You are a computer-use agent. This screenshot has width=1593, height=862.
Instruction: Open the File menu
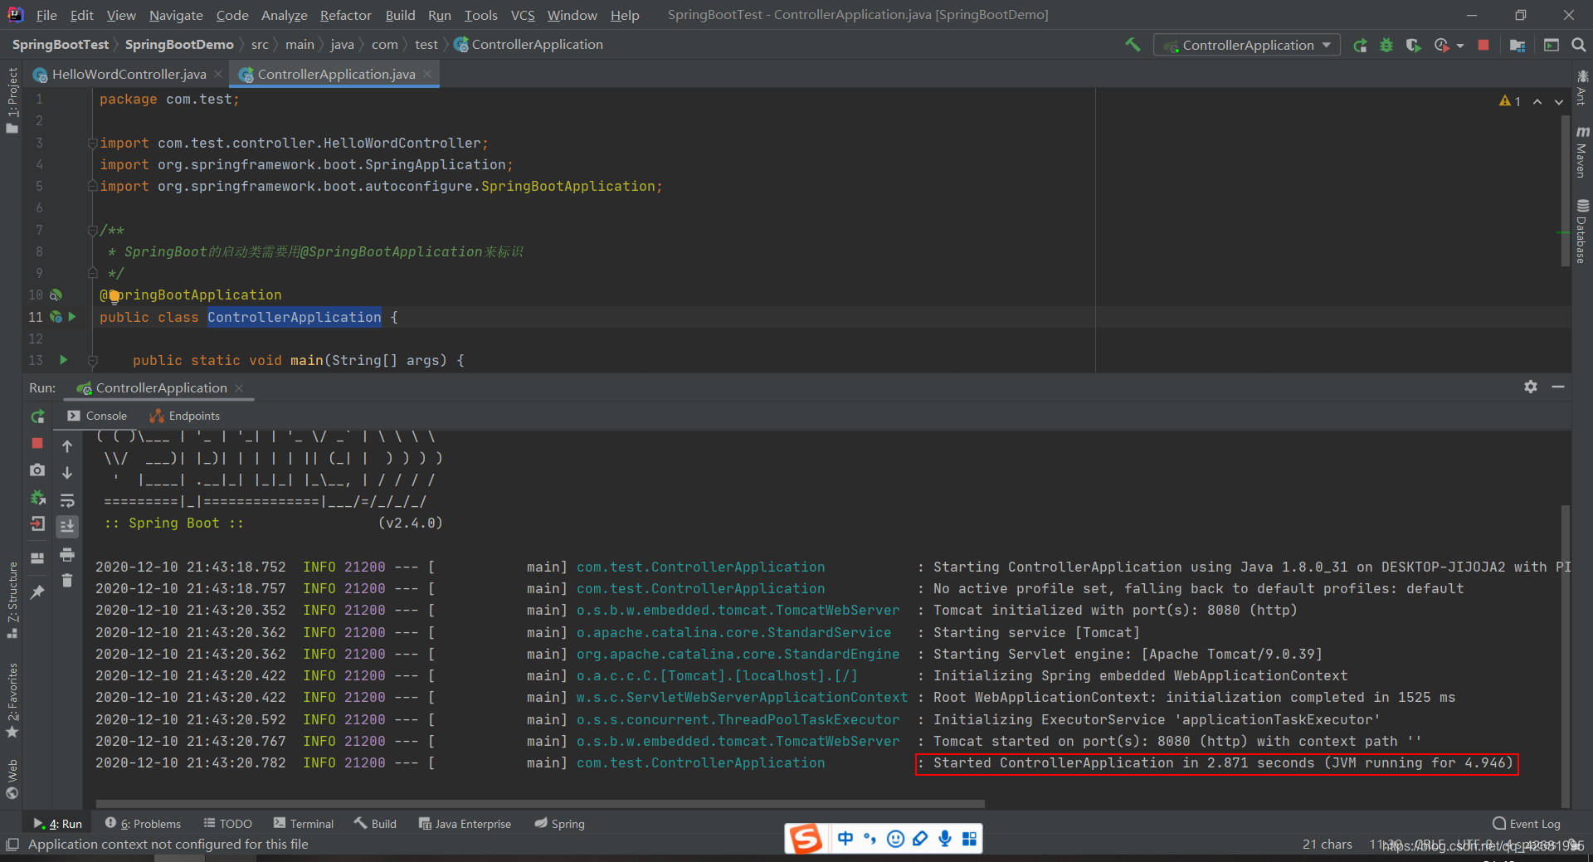(46, 15)
